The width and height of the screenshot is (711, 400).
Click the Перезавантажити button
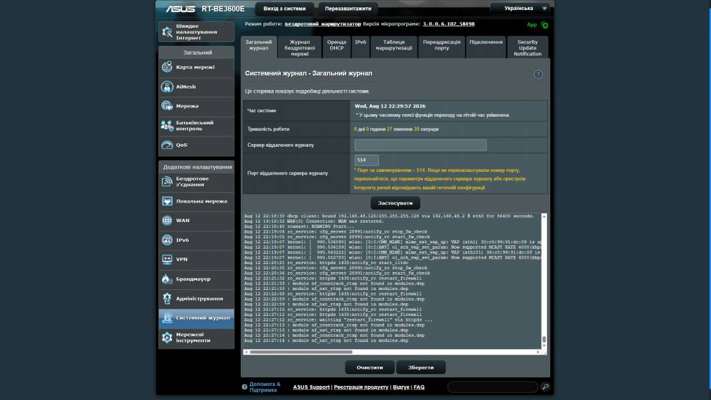pos(347,9)
